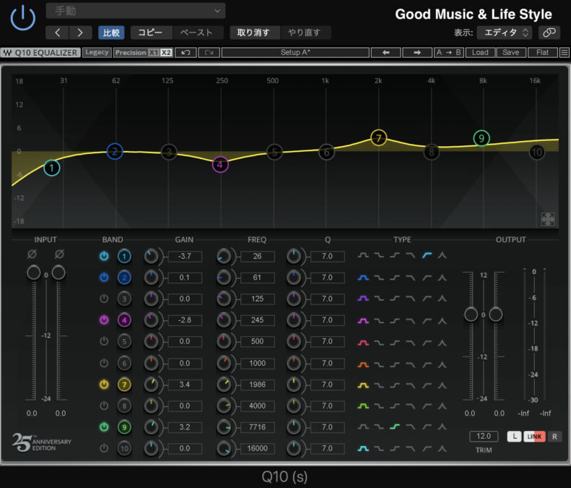Viewport: 571px width, 488px height.
Task: Enable band 3 power toggle
Action: [104, 299]
